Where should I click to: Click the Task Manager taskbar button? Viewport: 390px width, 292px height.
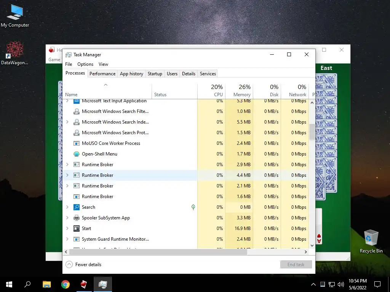click(x=103, y=284)
